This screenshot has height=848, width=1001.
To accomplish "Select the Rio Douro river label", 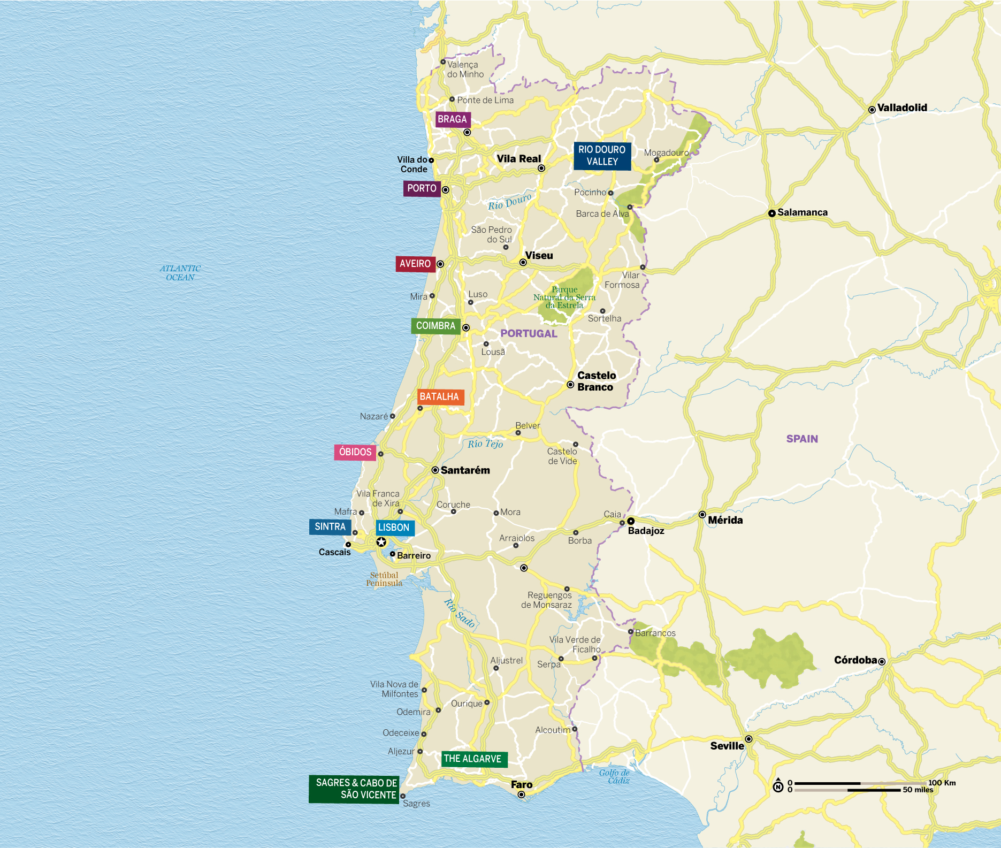I will point(510,202).
